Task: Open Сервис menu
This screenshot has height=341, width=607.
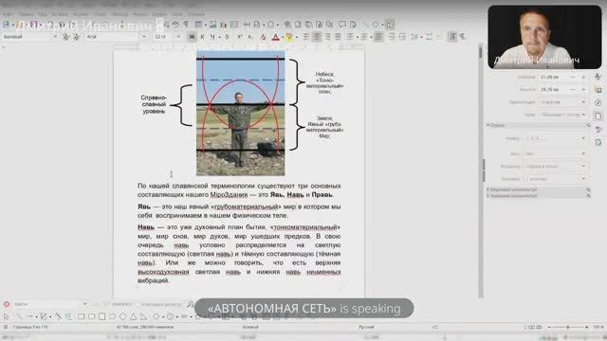Action: pyautogui.click(x=159, y=14)
